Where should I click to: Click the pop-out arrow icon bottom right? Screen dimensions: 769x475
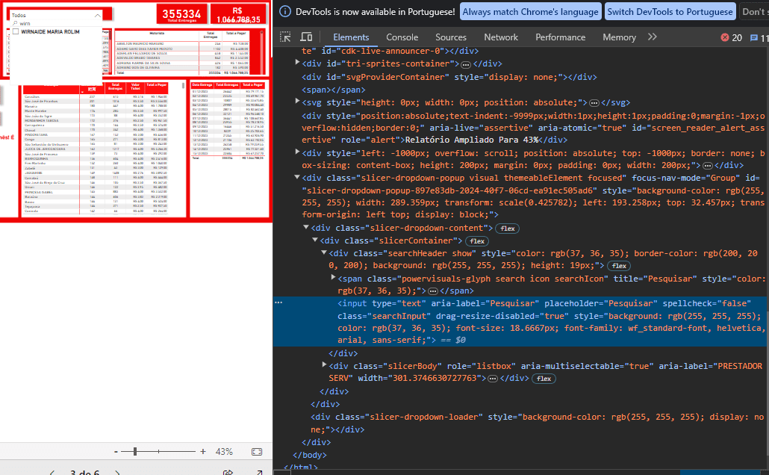(x=259, y=471)
